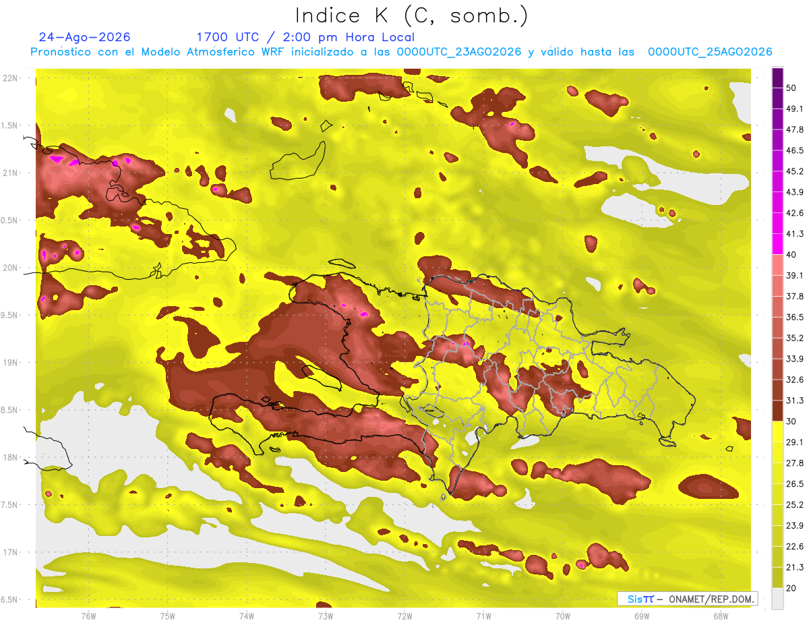
Task: Click the legend value '36.5'
Action: coord(794,317)
